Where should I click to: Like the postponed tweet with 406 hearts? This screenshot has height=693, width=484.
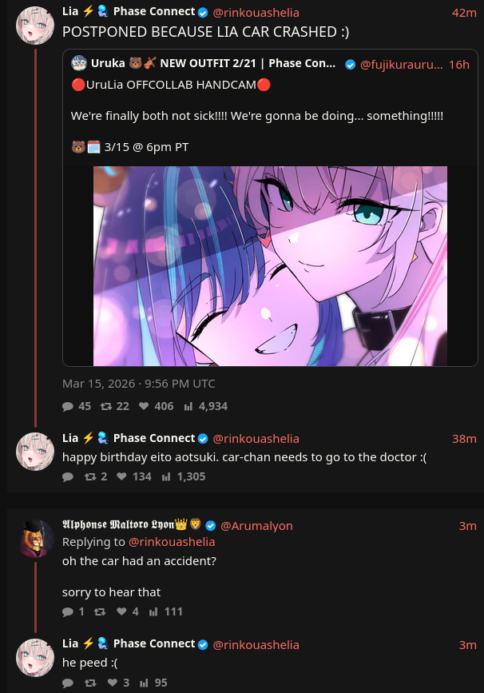(144, 406)
